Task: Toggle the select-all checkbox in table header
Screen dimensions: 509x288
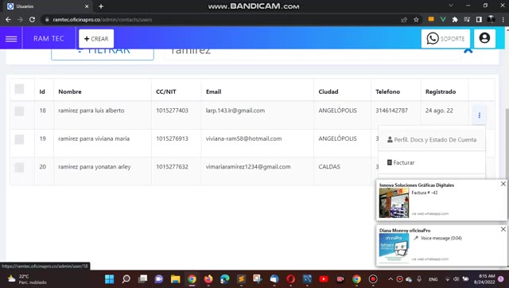Action: [19, 88]
